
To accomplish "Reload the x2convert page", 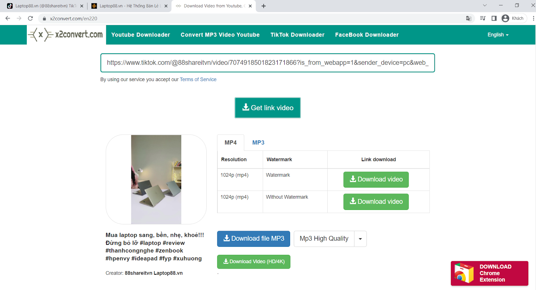I will [30, 18].
